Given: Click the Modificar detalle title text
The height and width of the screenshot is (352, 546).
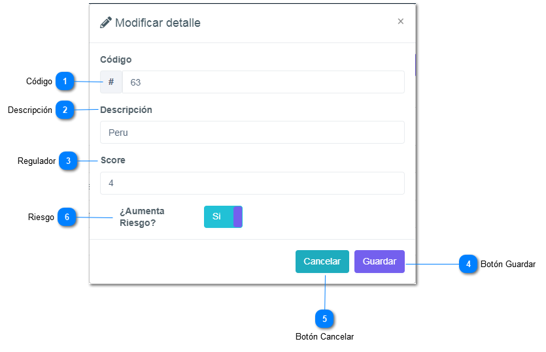Looking at the screenshot, I should pyautogui.click(x=158, y=23).
